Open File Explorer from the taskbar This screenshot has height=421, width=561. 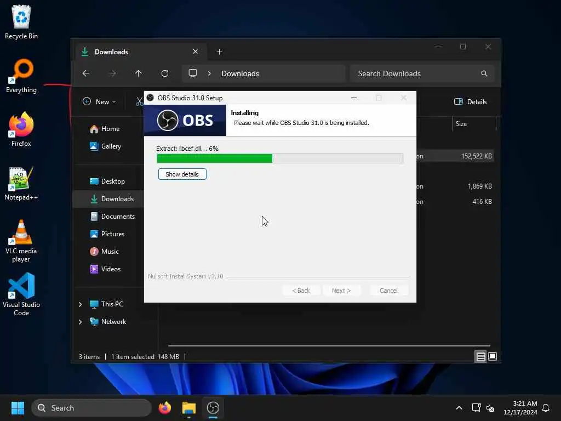[189, 408]
